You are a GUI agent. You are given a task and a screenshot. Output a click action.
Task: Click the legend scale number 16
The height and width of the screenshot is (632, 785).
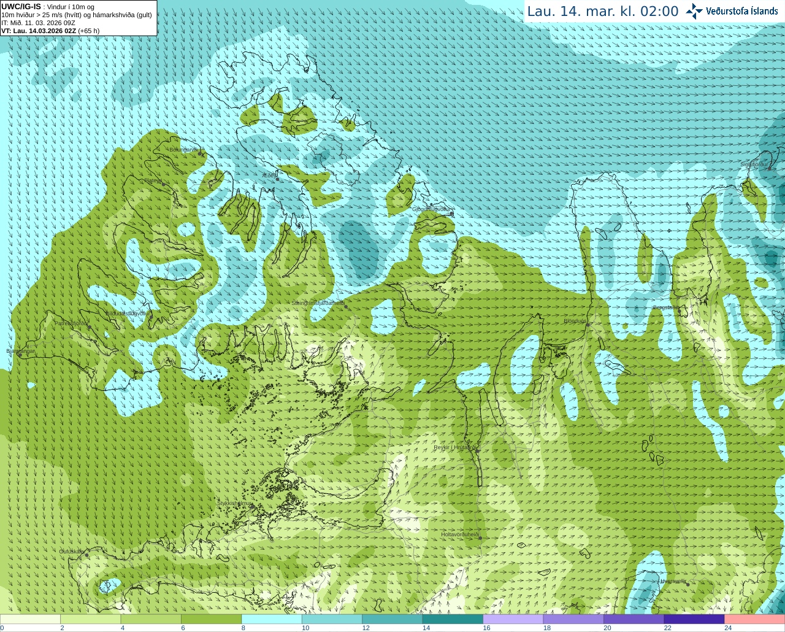pyautogui.click(x=486, y=628)
